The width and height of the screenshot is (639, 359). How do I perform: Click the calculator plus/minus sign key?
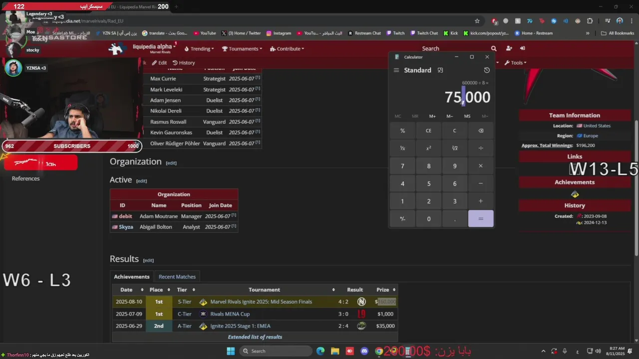click(402, 219)
